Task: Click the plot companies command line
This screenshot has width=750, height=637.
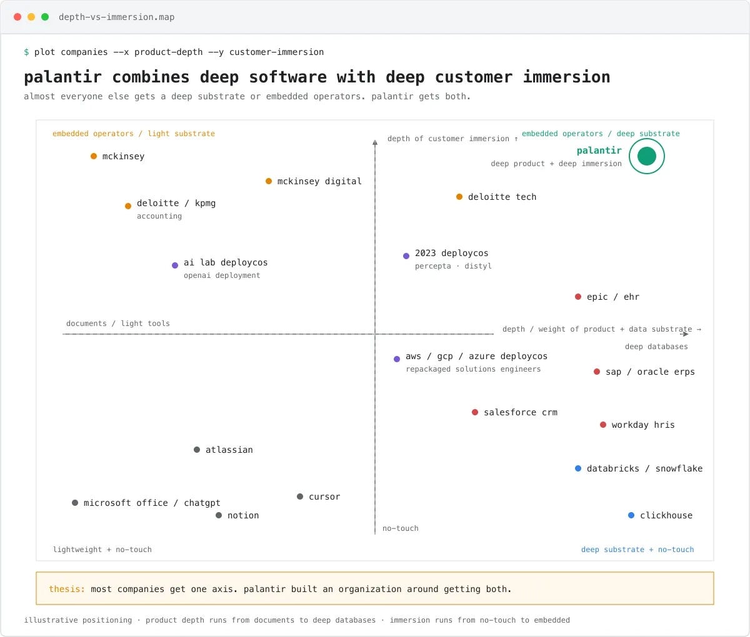Action: coord(174,52)
